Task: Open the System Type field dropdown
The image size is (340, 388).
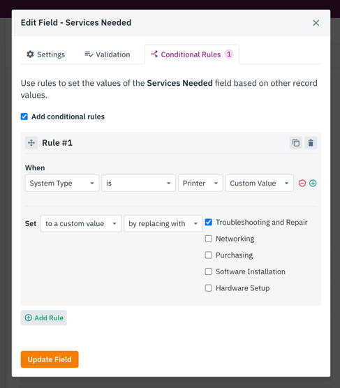Action: pos(62,183)
